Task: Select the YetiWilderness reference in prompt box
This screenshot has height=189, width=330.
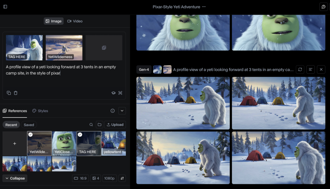Action: point(64,48)
